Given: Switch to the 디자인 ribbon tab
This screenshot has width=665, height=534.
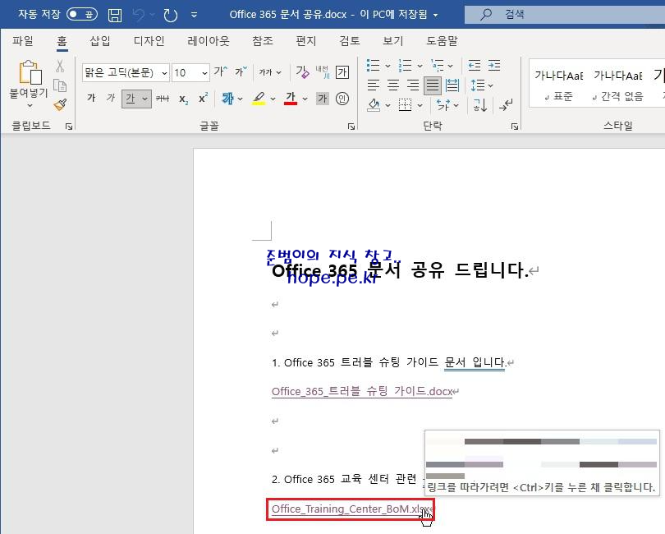Looking at the screenshot, I should [x=149, y=41].
